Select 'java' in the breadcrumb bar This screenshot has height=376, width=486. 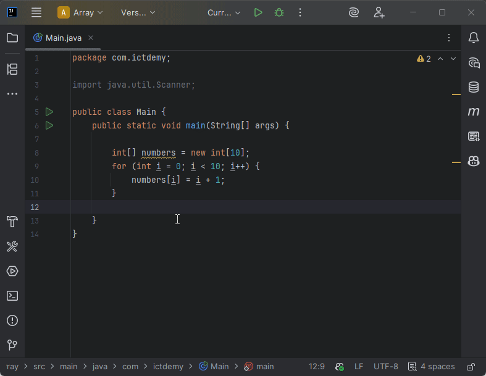(100, 366)
